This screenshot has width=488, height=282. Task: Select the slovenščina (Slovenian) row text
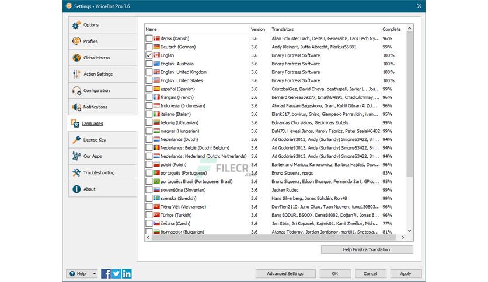tap(183, 190)
